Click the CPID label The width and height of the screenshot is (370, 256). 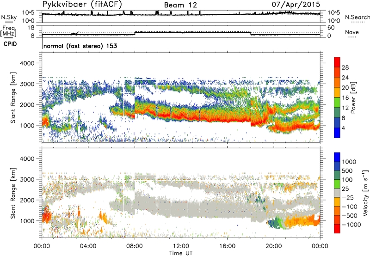[x=10, y=44]
